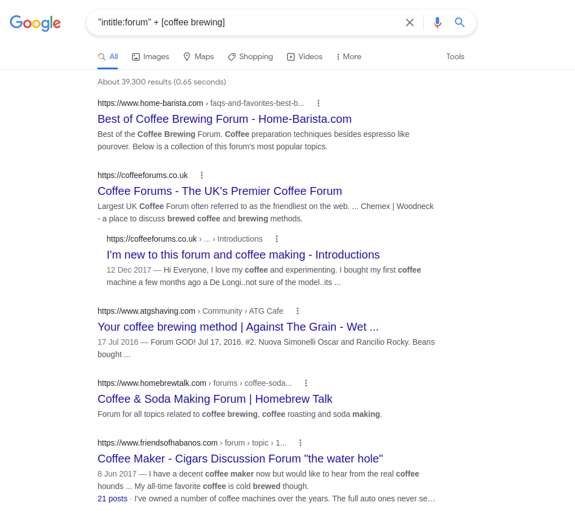575x516 pixels.
Task: Start voice search with the microphone icon
Action: pos(437,23)
